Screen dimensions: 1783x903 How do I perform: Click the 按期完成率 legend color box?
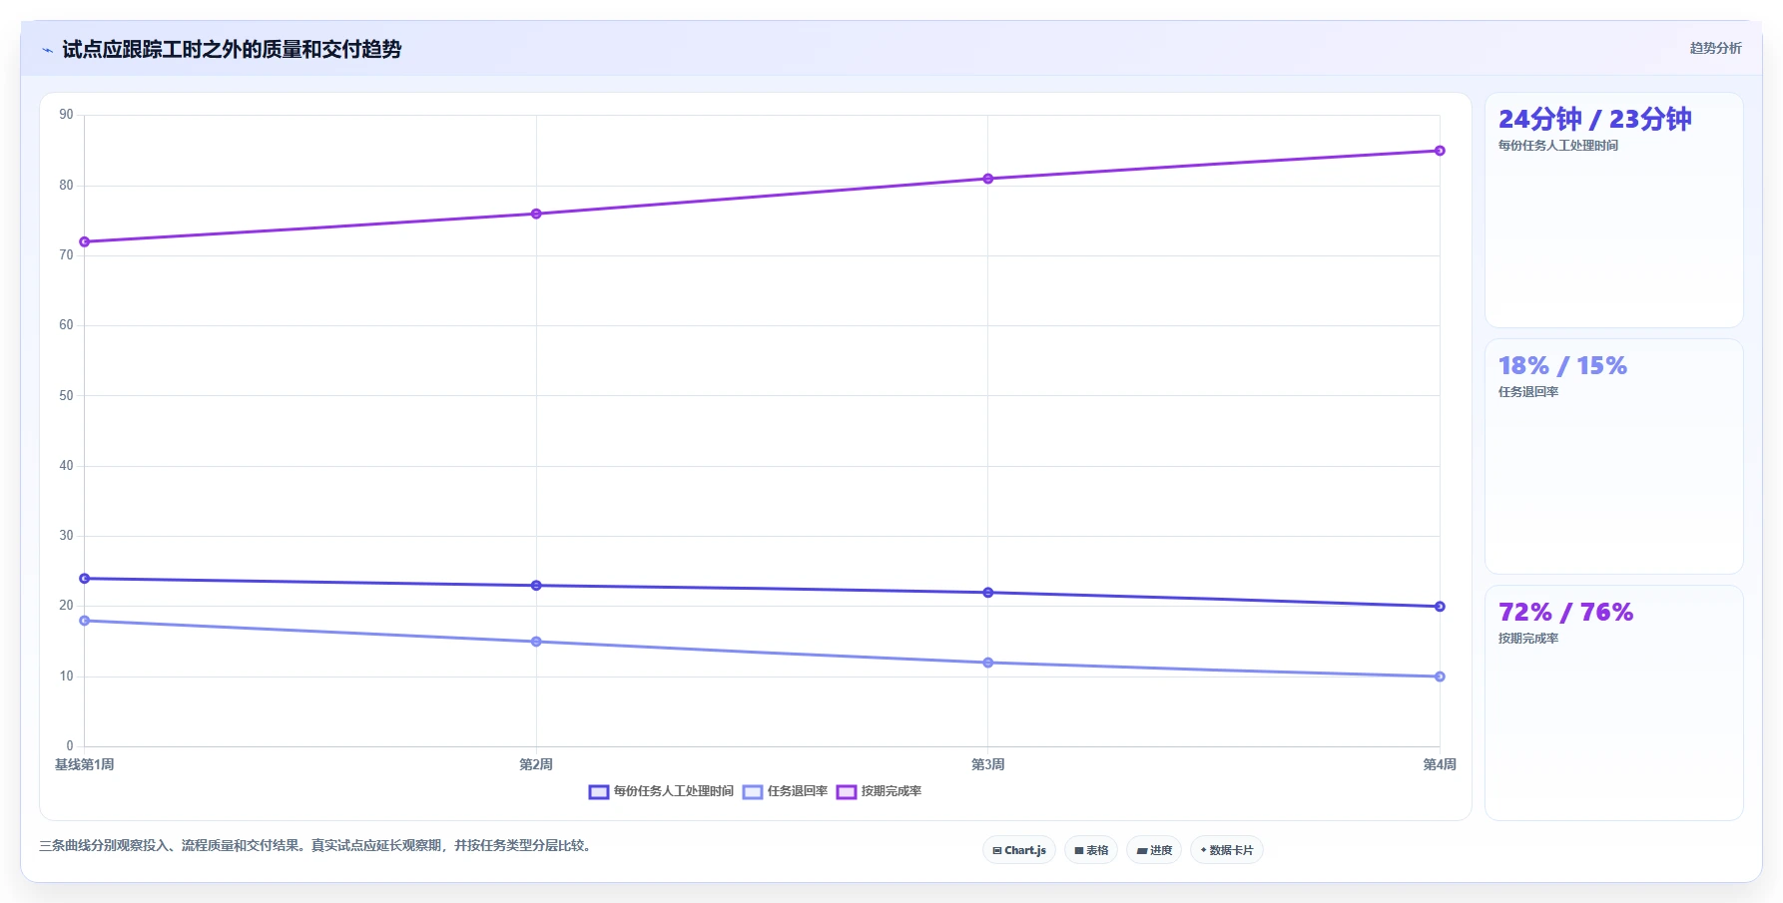tap(847, 792)
